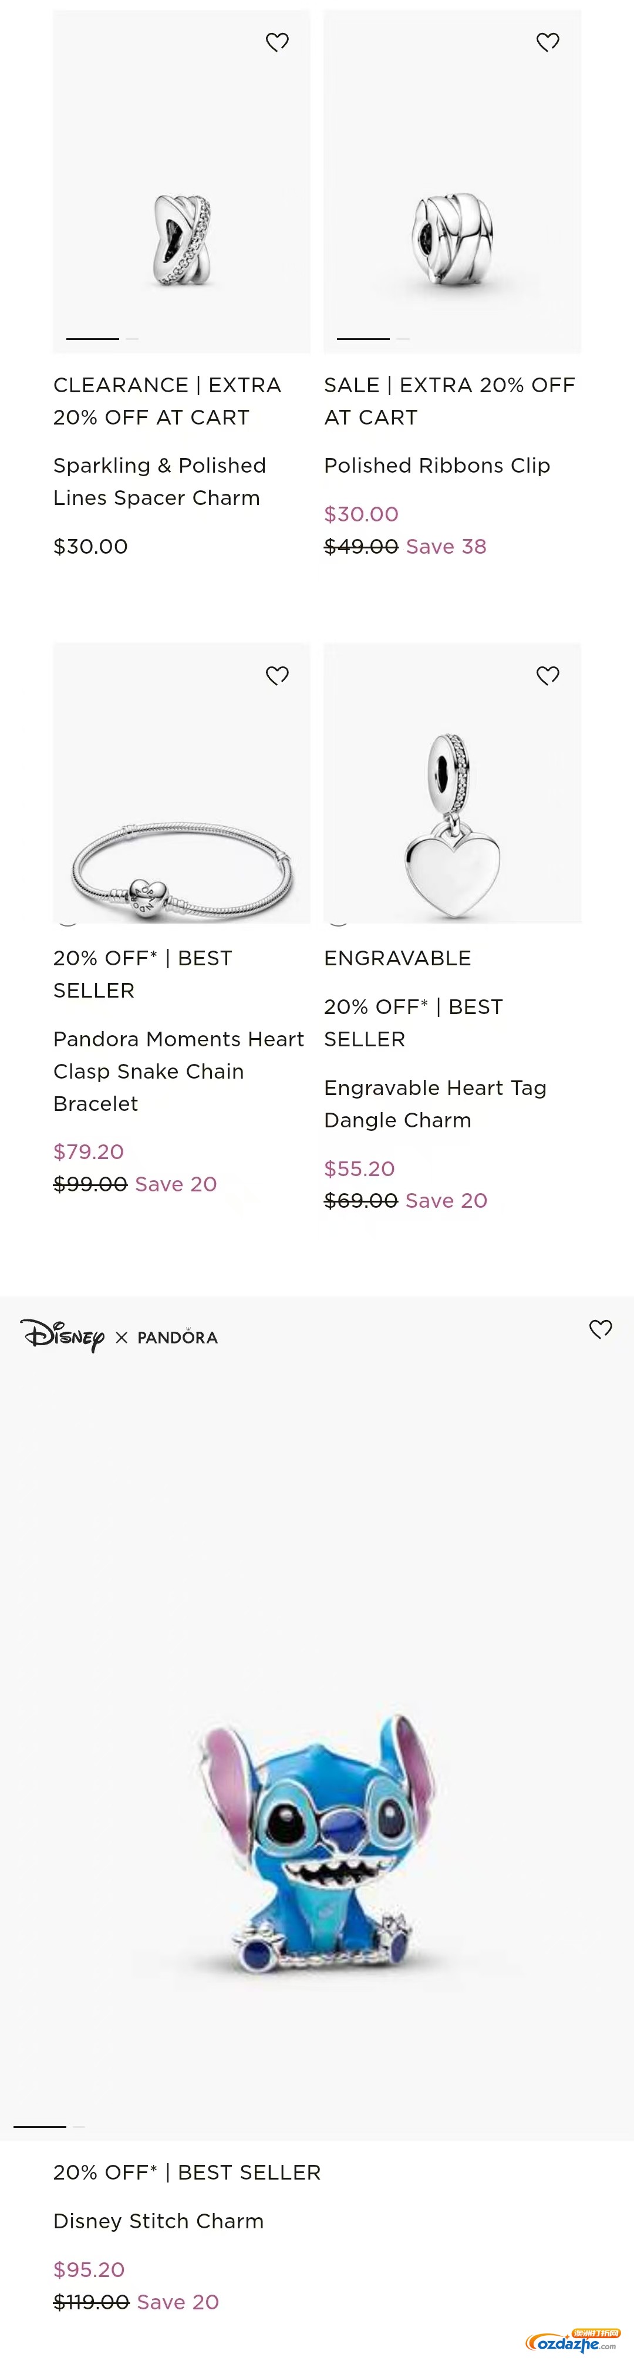
Task: Open the blue Stitch charm picture
Action: click(x=317, y=1719)
